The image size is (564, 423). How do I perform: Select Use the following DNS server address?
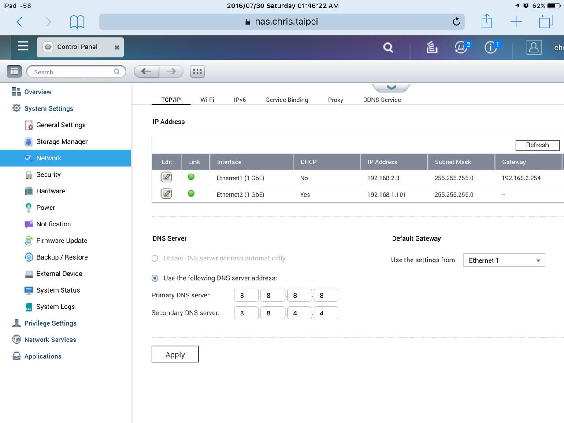[x=155, y=278]
